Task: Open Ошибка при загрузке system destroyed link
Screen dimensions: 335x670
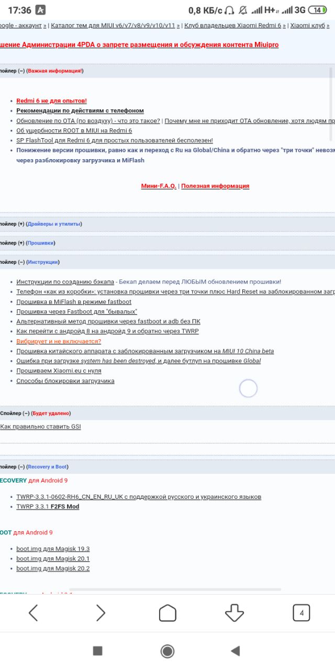Action: 138,361
